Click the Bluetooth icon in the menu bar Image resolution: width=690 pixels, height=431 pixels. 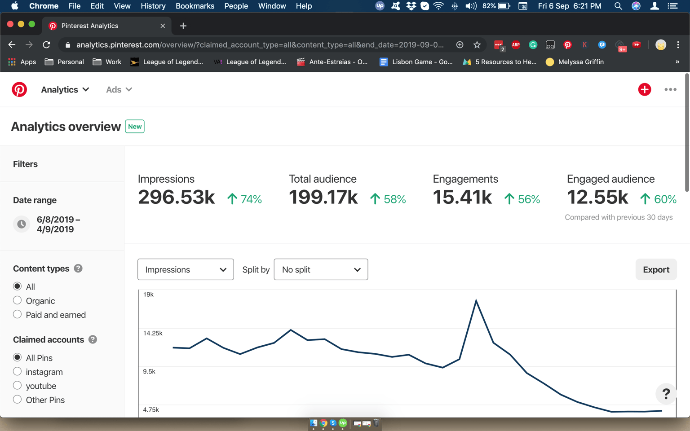pos(455,6)
